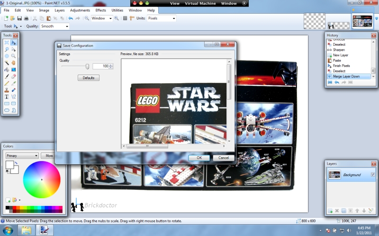Select the Pan hand tool

(x=14, y=63)
